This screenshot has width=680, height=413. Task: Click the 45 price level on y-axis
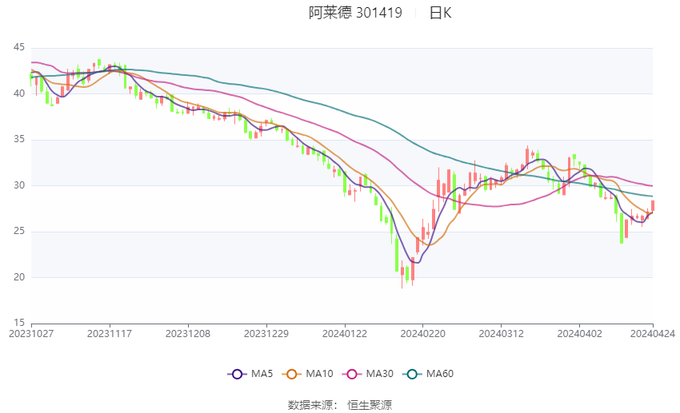point(19,47)
